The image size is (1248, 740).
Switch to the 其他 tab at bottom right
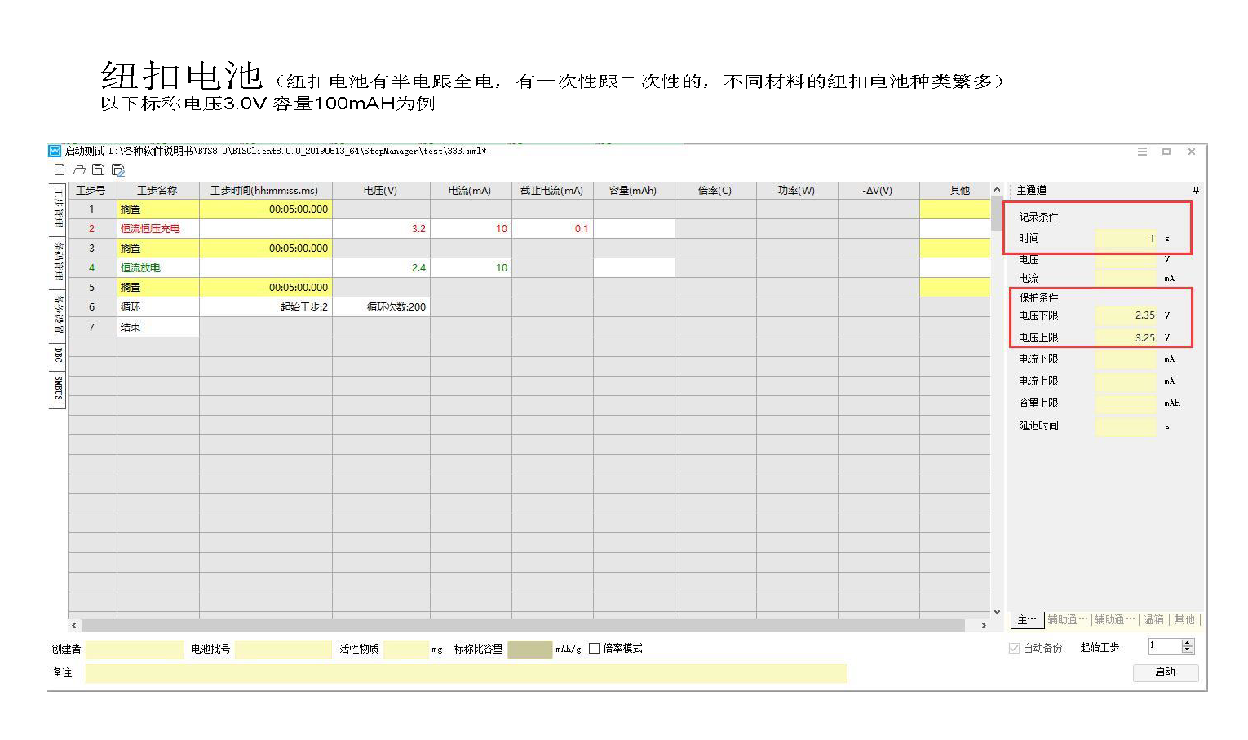(1184, 619)
